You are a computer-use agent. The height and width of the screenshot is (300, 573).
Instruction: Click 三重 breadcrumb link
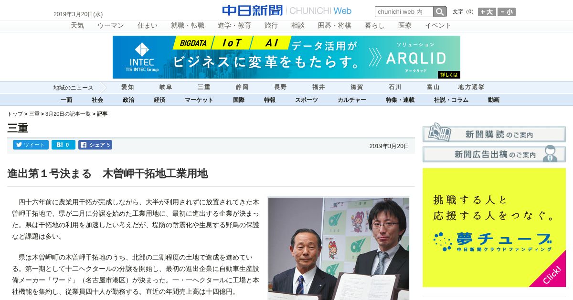click(34, 114)
